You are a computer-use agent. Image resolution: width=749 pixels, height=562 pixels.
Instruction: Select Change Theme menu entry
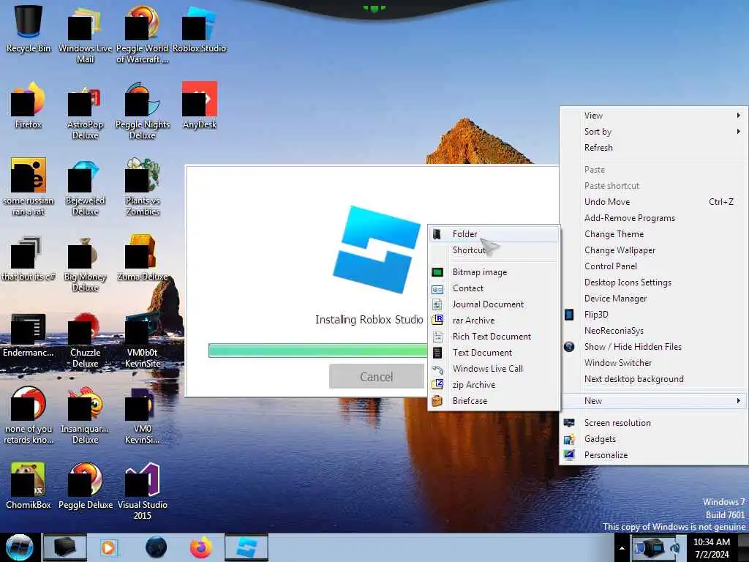click(653, 234)
